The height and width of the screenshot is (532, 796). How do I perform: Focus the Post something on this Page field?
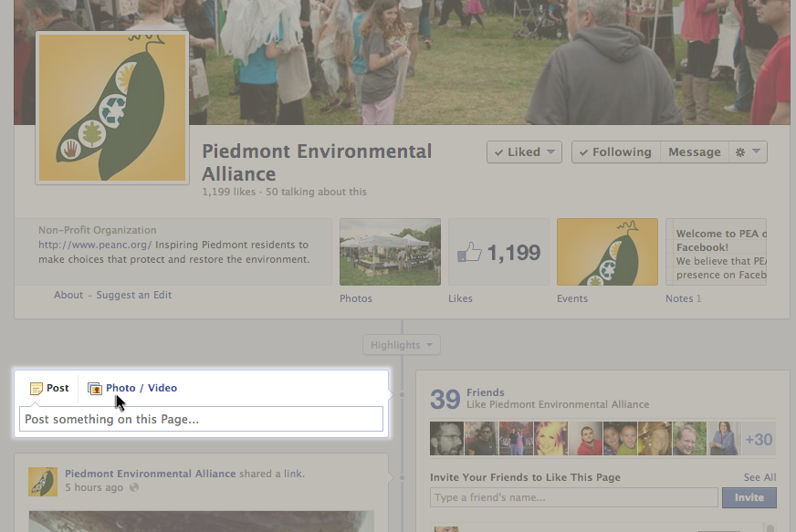click(x=201, y=419)
